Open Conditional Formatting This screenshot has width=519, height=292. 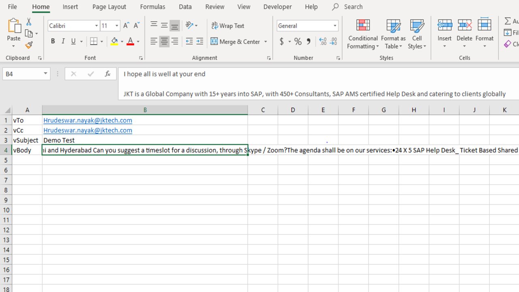click(x=363, y=34)
